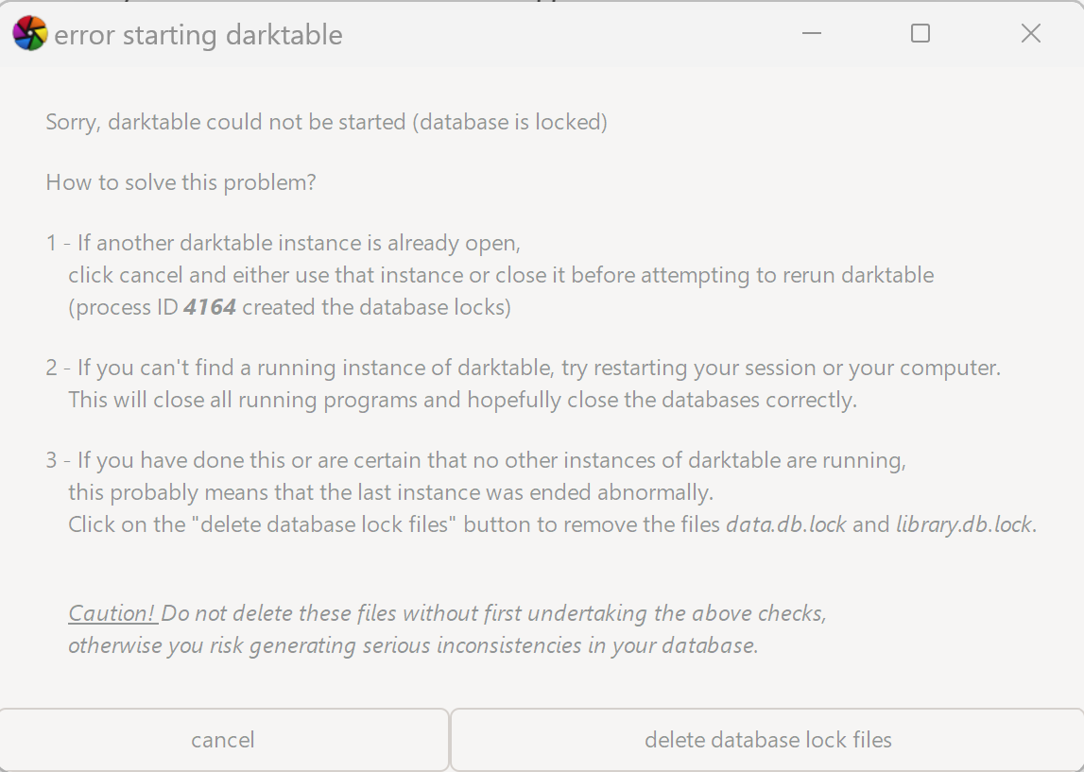Click the "Sorry, darktable could not be started" message

click(326, 122)
